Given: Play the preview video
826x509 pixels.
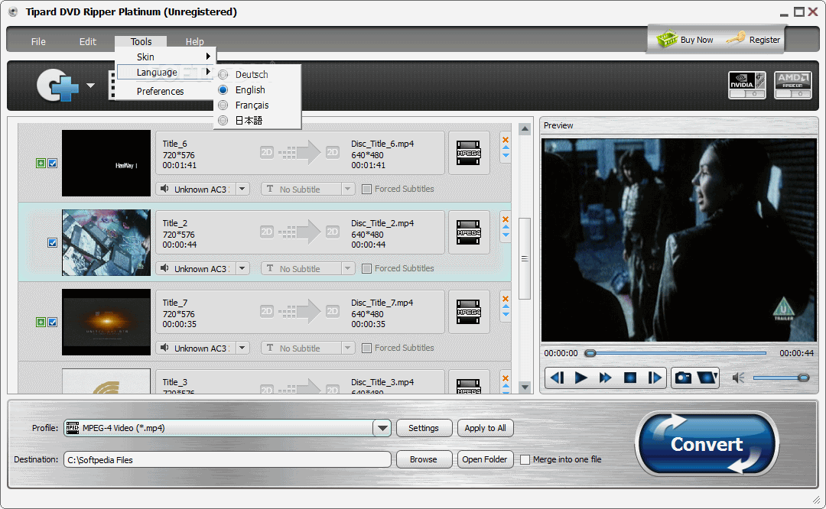Looking at the screenshot, I should pos(581,378).
